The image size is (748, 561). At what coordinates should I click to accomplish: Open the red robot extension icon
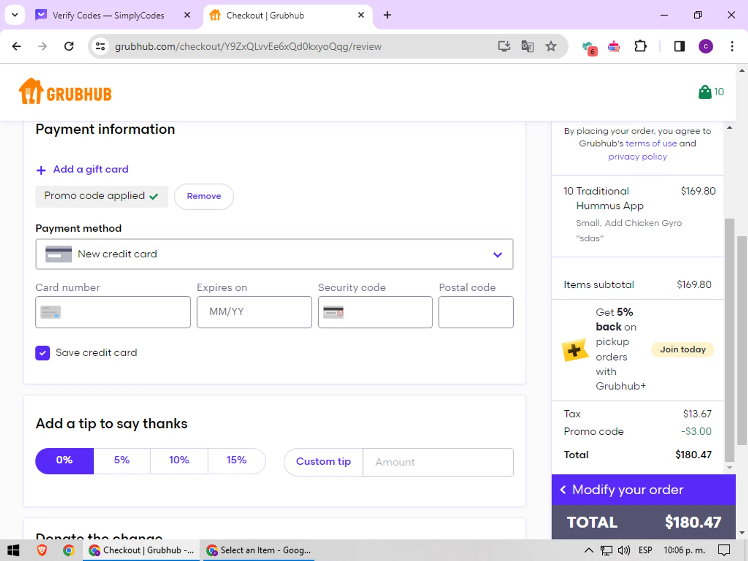(614, 46)
